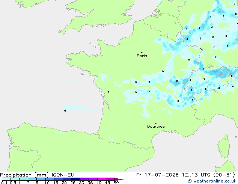This screenshot has height=184, width=238.
Task: Select the 30–35 mm purple legend swatch
Action: point(84,179)
